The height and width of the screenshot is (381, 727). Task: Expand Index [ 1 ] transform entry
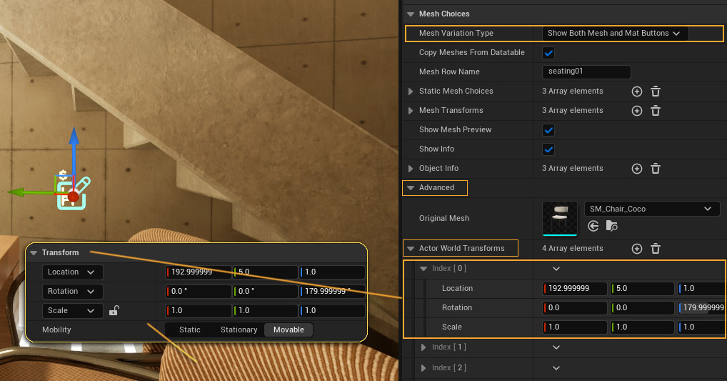(x=424, y=347)
